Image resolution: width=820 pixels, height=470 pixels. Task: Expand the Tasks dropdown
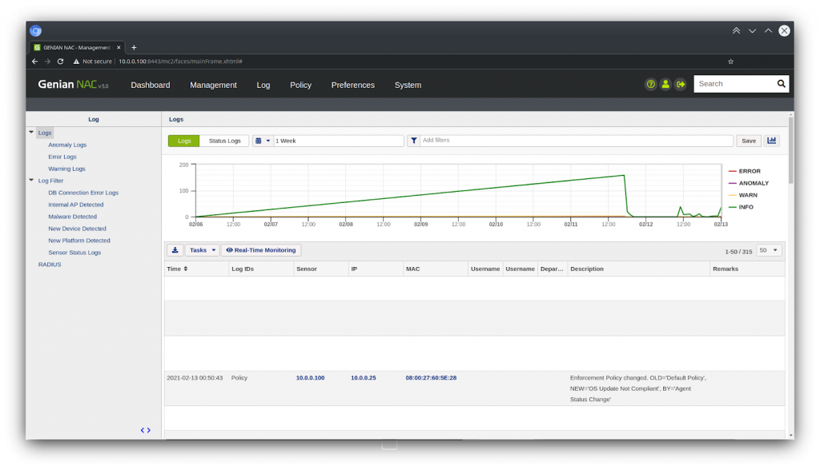click(202, 250)
